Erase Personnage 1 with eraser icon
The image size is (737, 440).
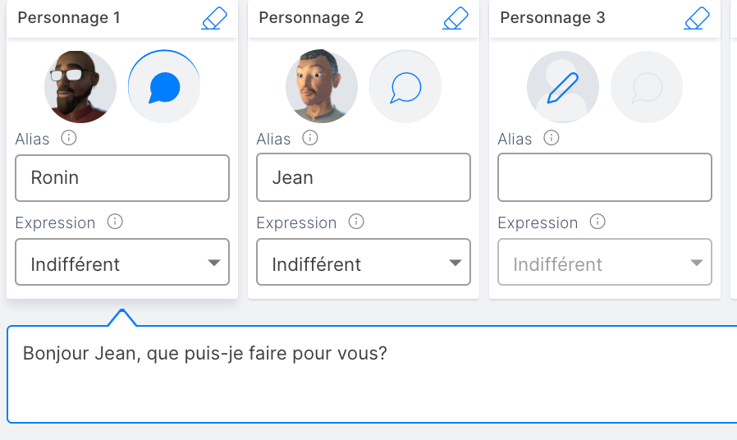214,18
